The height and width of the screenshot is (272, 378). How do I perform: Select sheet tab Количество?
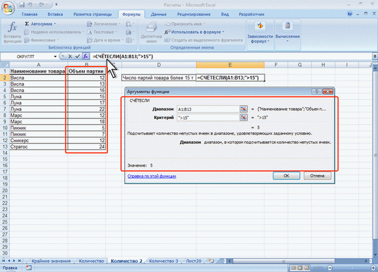click(91, 261)
